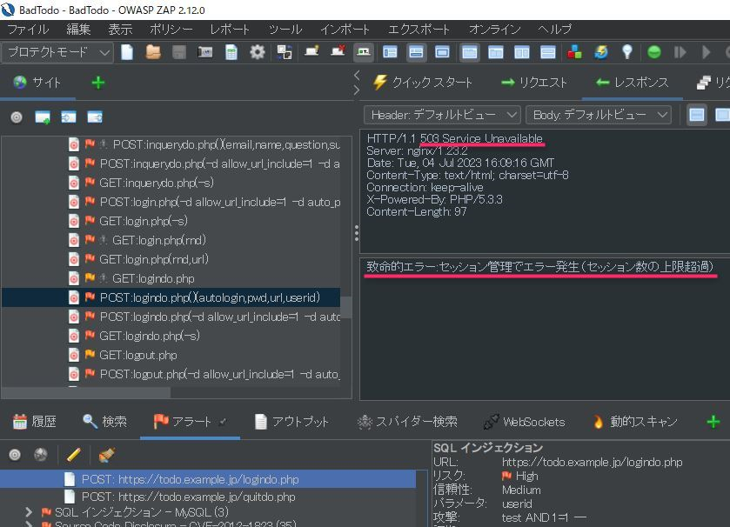730x527 pixels.
Task: Open the WebSockets tab
Action: (x=524, y=422)
